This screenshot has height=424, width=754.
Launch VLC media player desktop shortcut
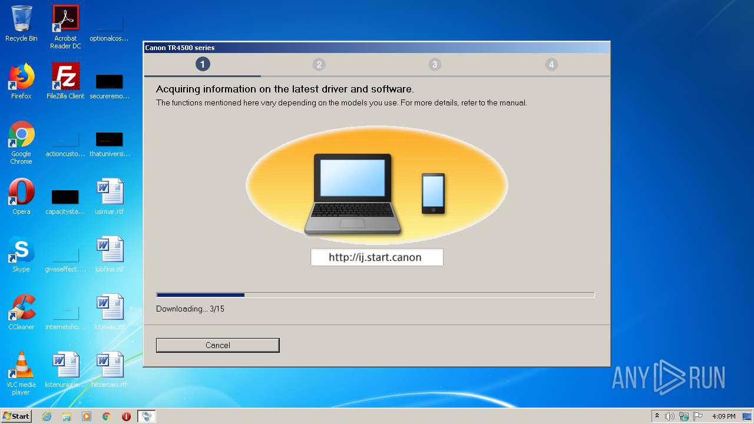tap(21, 373)
